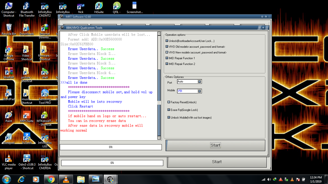The height and width of the screenshot is (184, 328).
Task: Open HiSuite desktop icon
Action: 99,8
